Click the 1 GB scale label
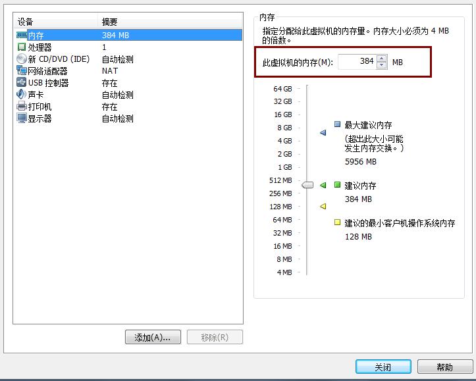 [x=285, y=167]
